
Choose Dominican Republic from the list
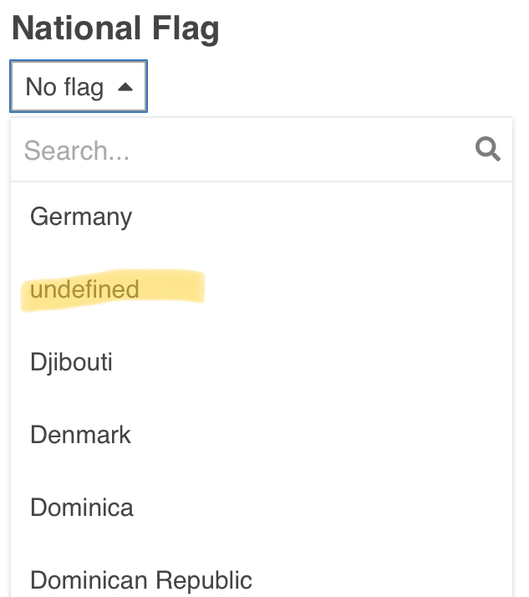[x=262, y=571]
